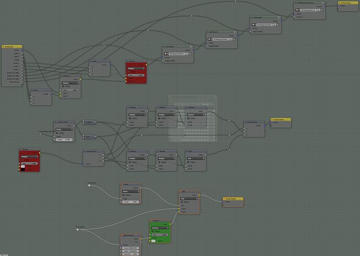
Task: Collapse the red Multiply node near the top
Action: pyautogui.click(x=127, y=61)
